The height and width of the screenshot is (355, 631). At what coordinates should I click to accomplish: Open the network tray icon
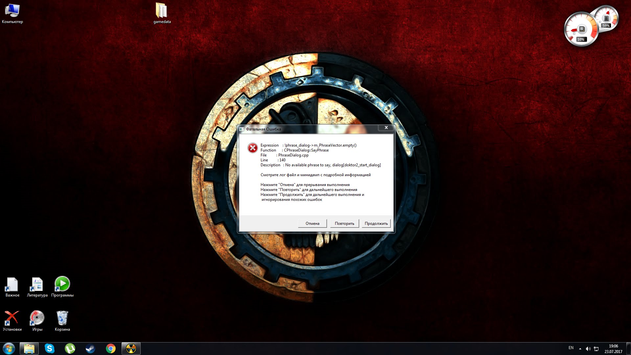tap(596, 349)
